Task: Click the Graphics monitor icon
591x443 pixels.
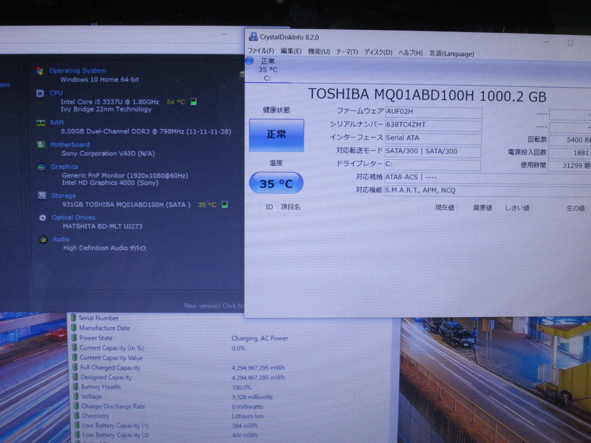Action: click(x=41, y=167)
